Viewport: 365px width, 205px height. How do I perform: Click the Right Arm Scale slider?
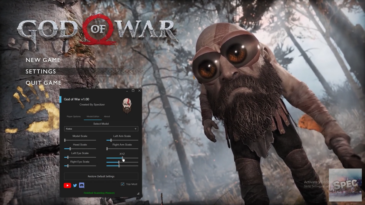click(122, 149)
